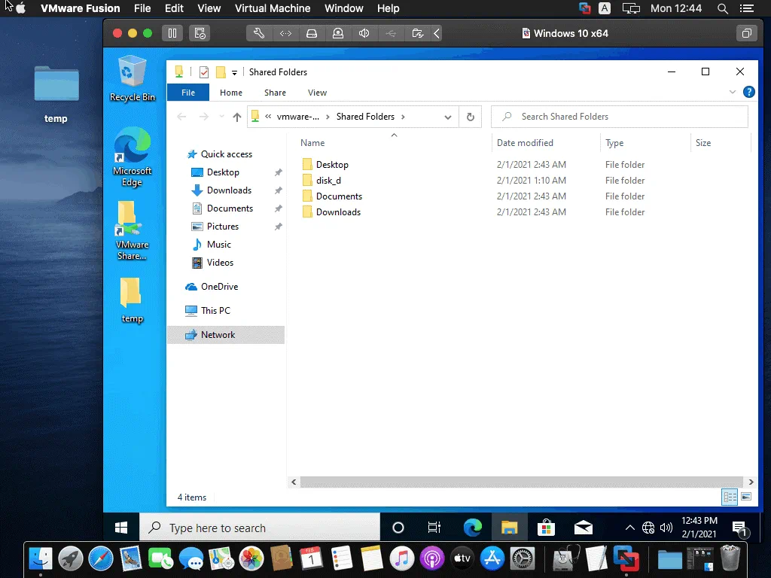The image size is (771, 578).
Task: Toggle the Properties quick access button
Action: coord(204,72)
